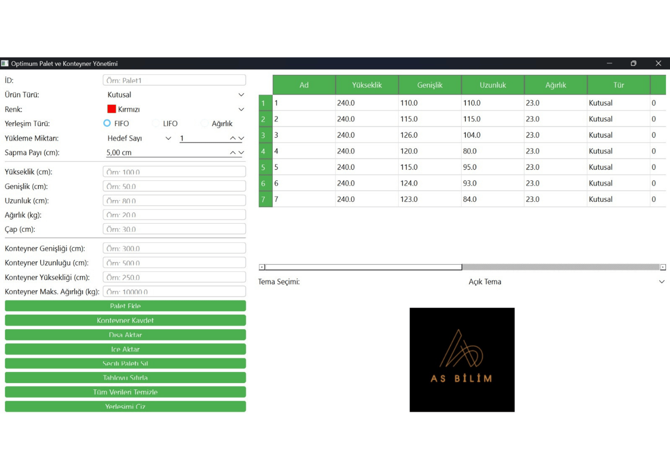The image size is (670, 472).
Task: Select row header 3 in the table
Action: 265,135
